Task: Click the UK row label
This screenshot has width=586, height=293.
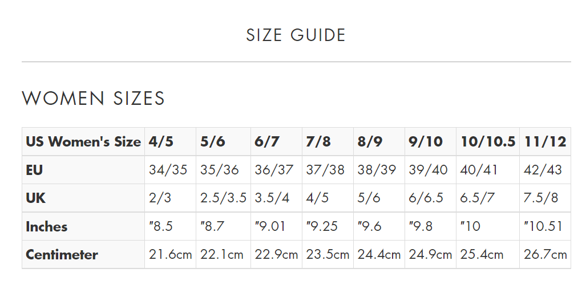Action: 35,198
